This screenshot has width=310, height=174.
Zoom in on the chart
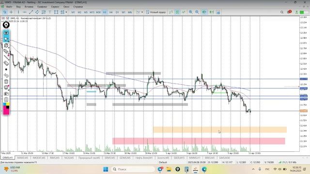pos(190,12)
